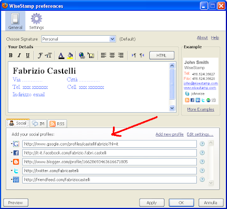Center align signature text
This screenshot has height=209, width=227.
tap(112, 55)
